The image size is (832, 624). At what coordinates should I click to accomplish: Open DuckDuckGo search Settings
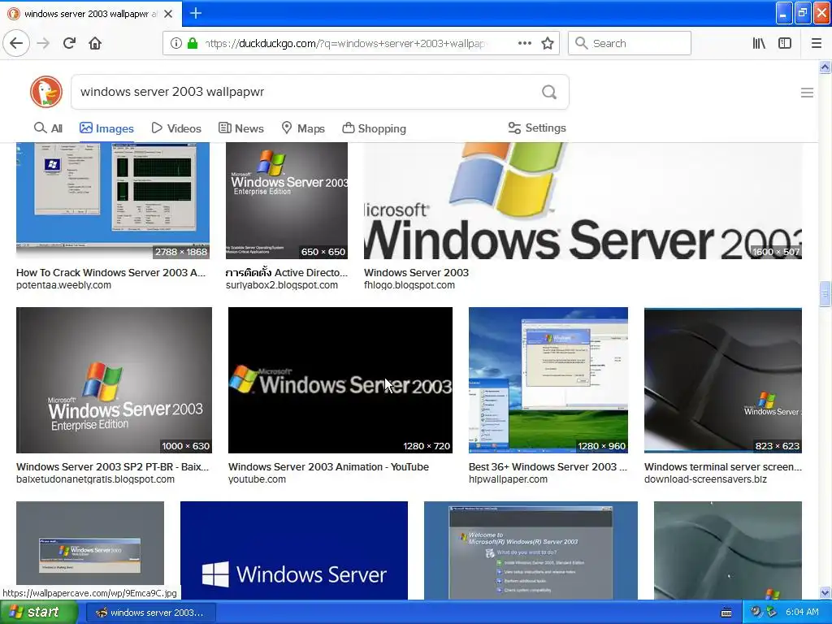click(x=537, y=128)
